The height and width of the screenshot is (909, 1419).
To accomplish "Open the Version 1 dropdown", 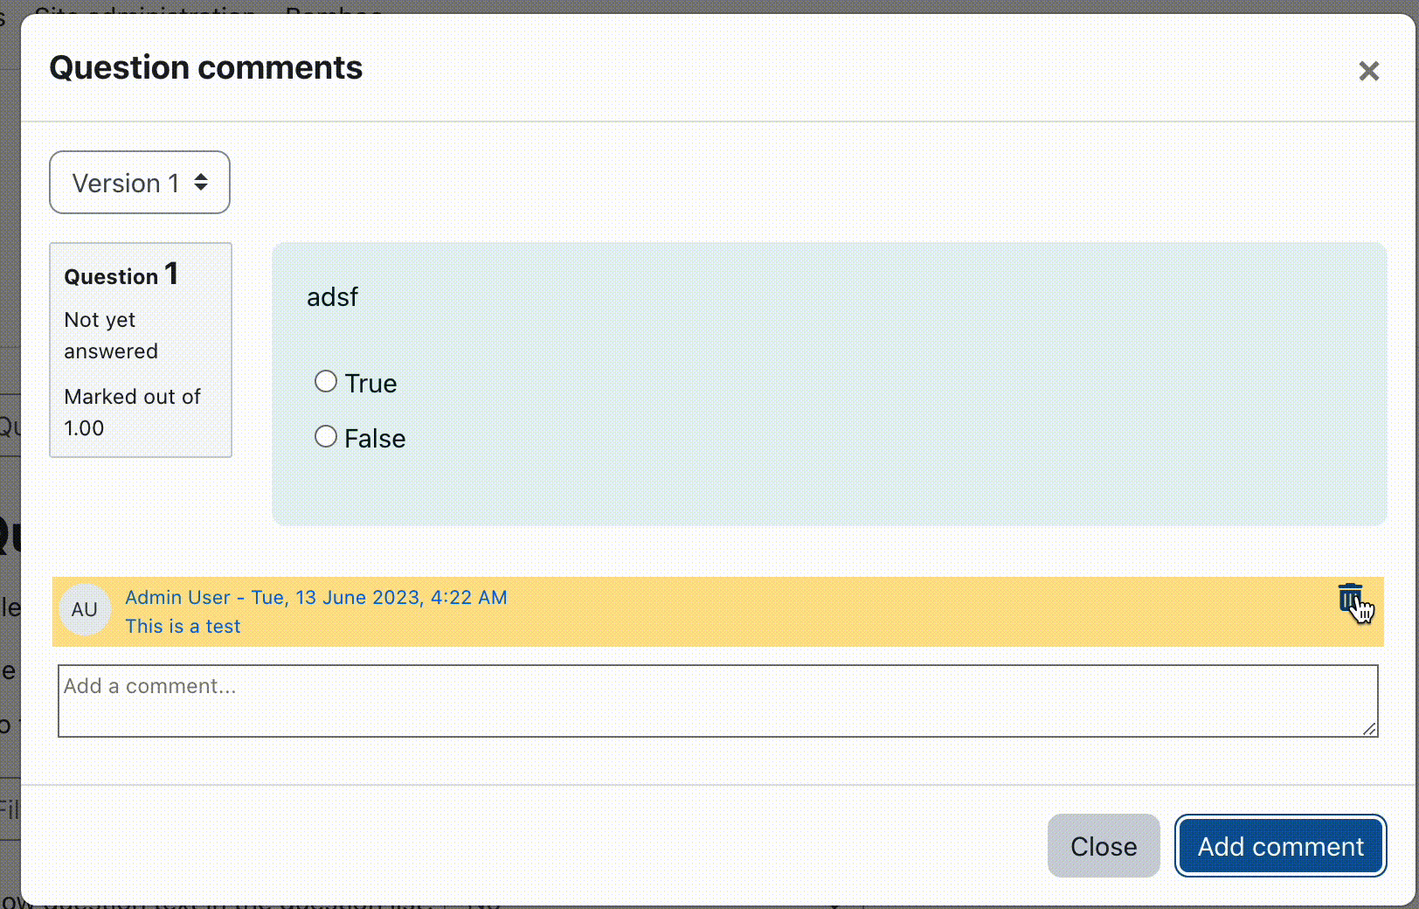I will pos(140,182).
